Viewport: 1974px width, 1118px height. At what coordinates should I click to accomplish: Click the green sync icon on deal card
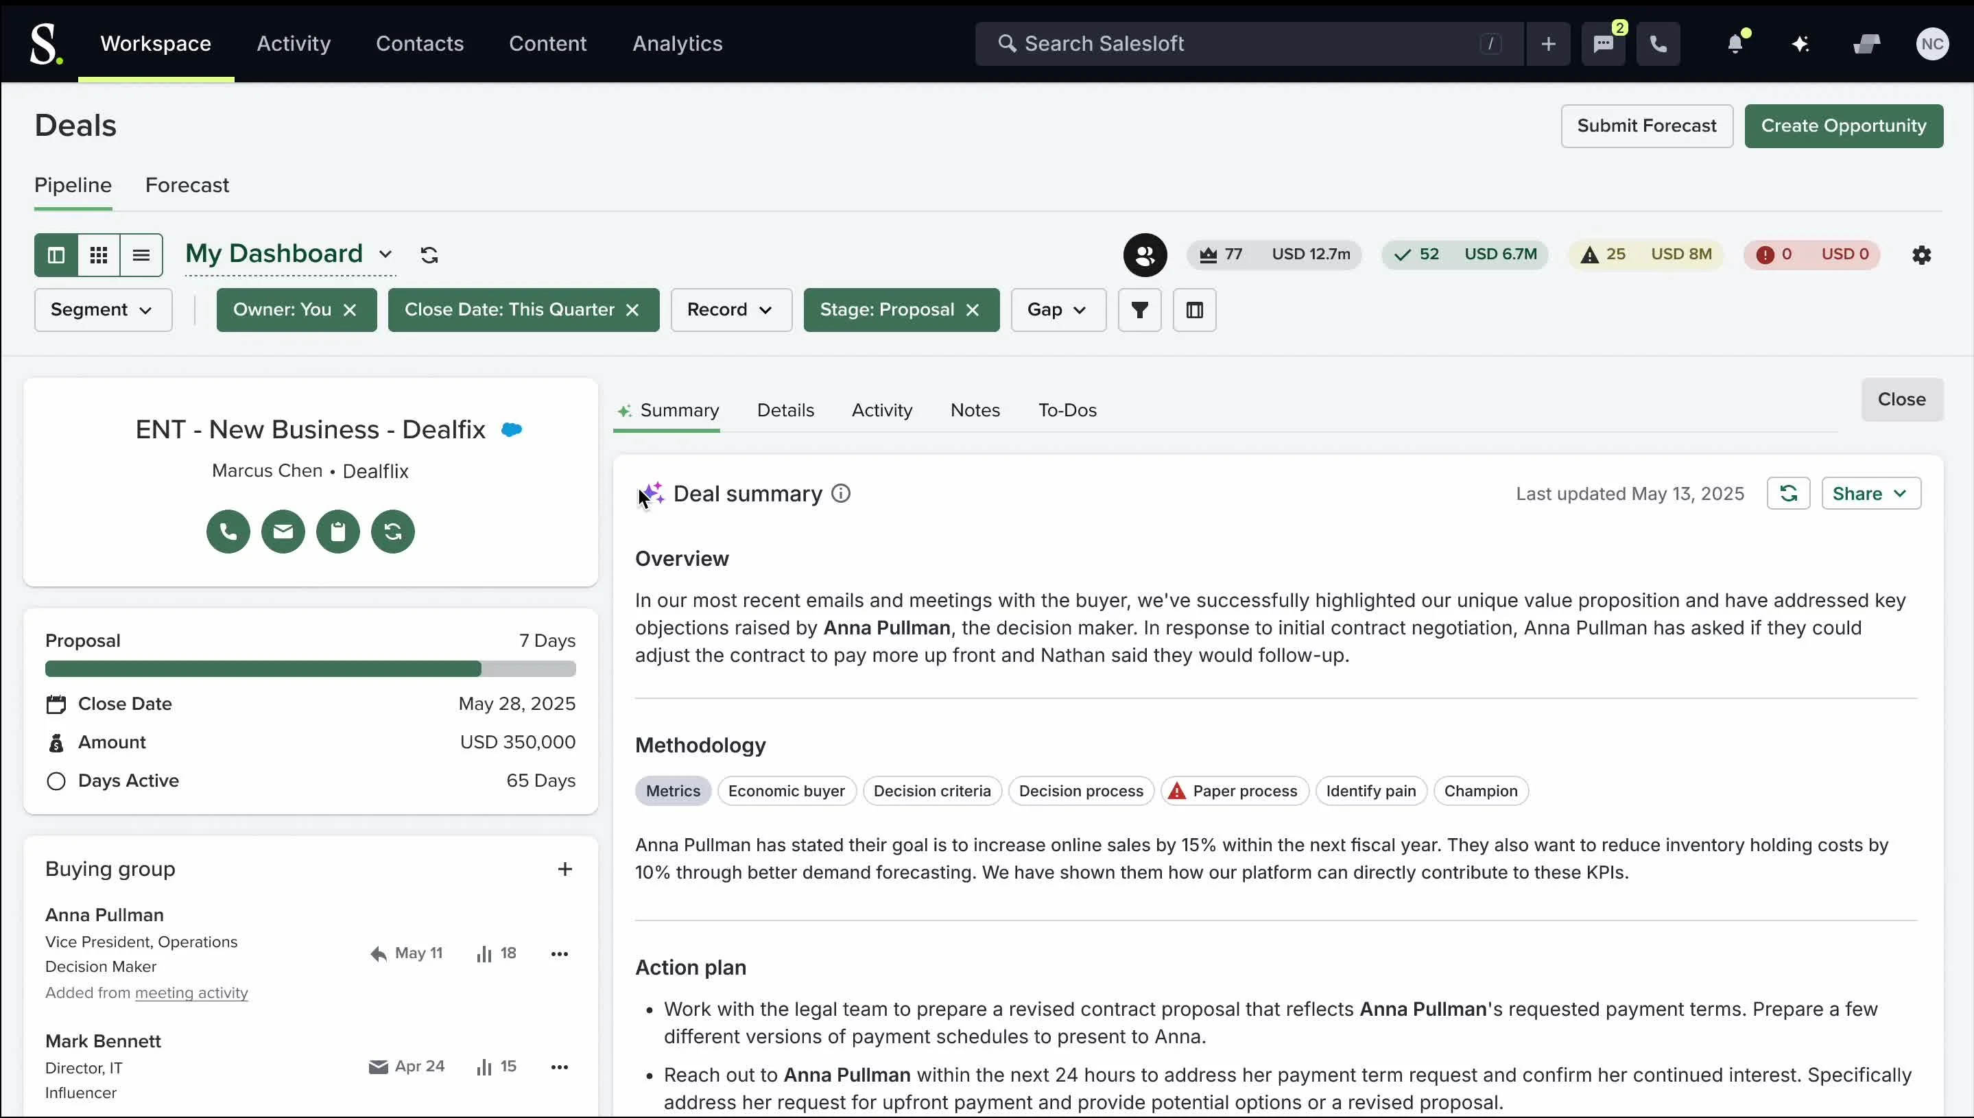[392, 531]
